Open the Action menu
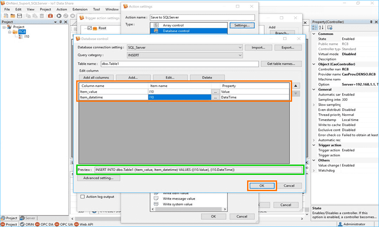This screenshot has width=379, height=227. point(62,9)
